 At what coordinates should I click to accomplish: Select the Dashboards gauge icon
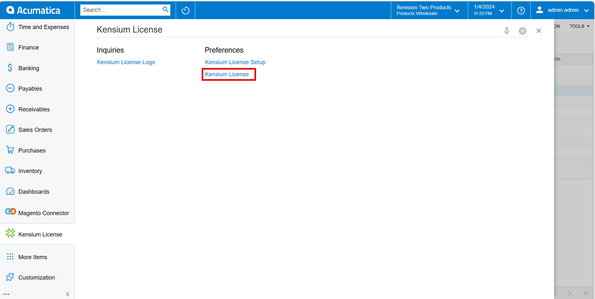(10, 191)
